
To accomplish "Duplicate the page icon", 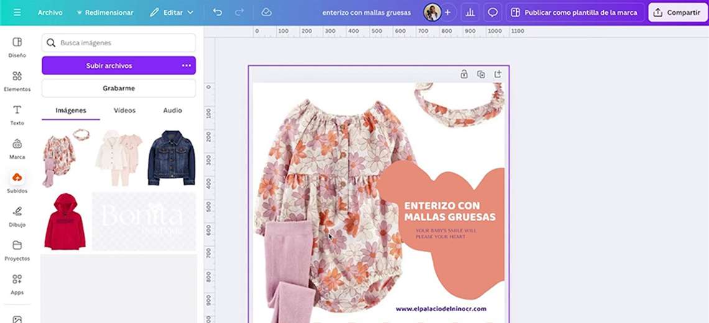I will [x=481, y=75].
